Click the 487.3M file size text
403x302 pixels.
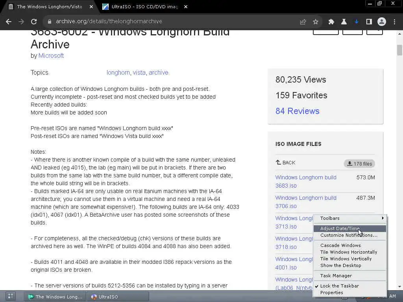click(x=366, y=198)
